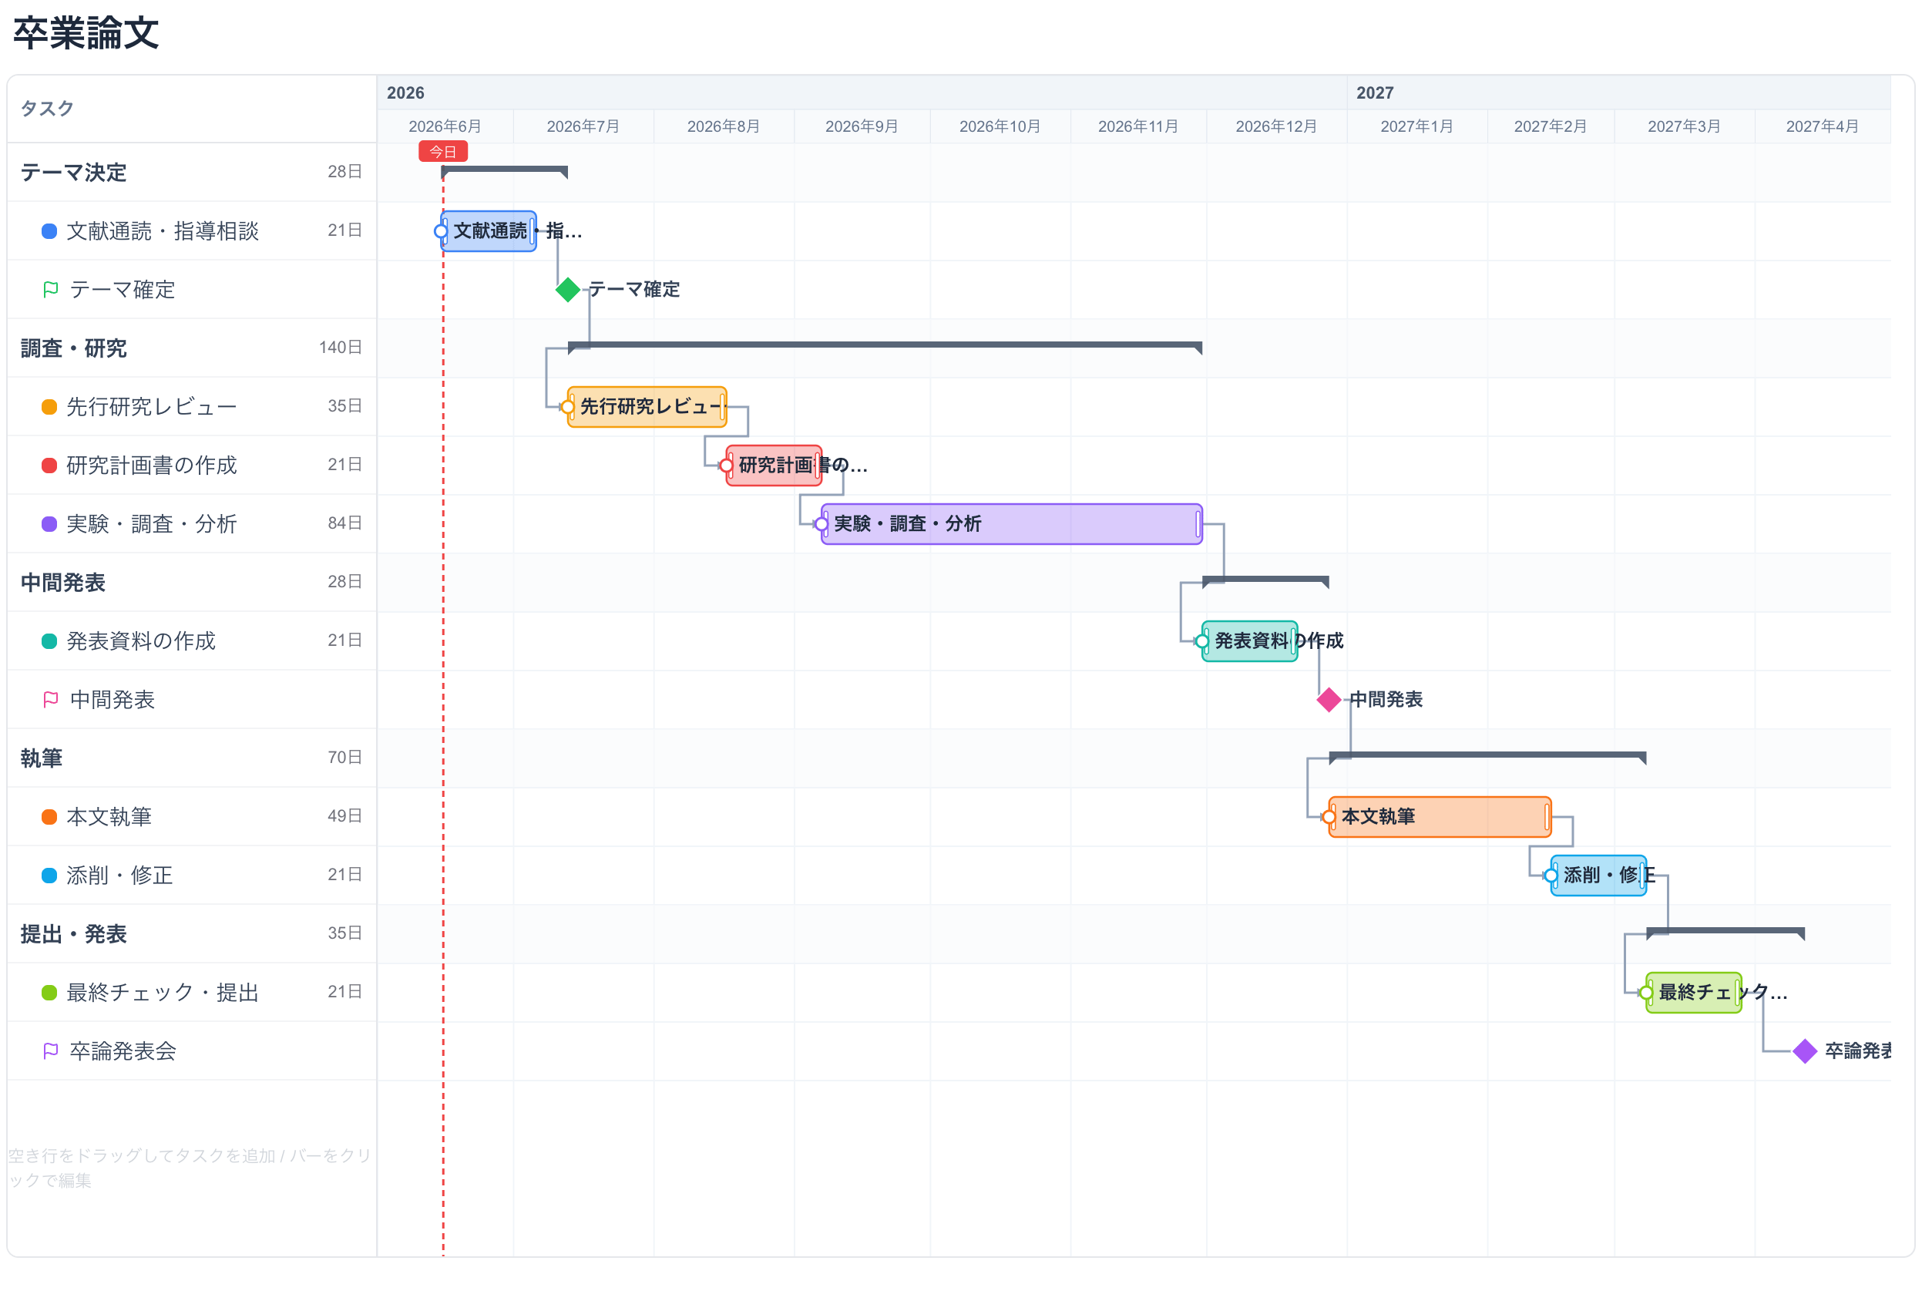Open the red 研究計画書の作成 task bar
Screen dimensions: 1922x1301
774,466
